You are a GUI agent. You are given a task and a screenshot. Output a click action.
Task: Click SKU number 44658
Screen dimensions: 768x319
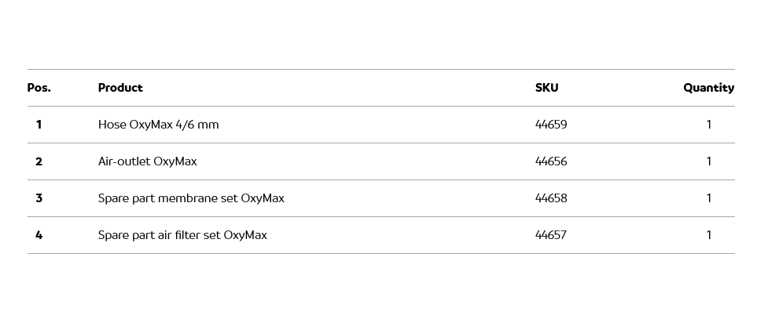[551, 198]
